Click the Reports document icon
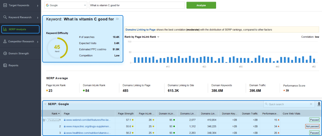The height and width of the screenshot is (136, 322). (x=5, y=65)
